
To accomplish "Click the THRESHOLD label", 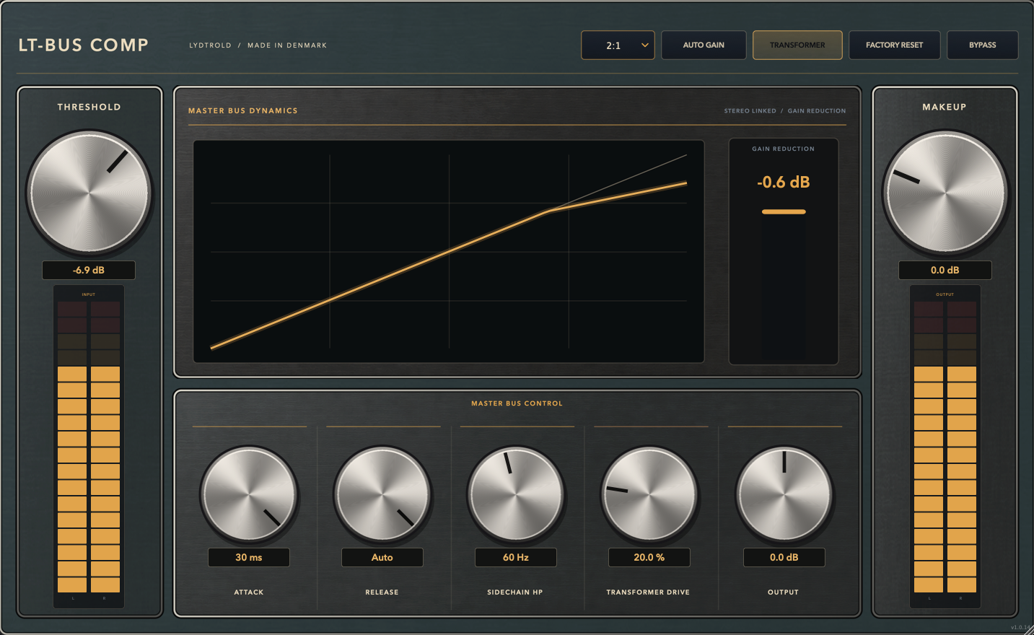I will pos(89,107).
